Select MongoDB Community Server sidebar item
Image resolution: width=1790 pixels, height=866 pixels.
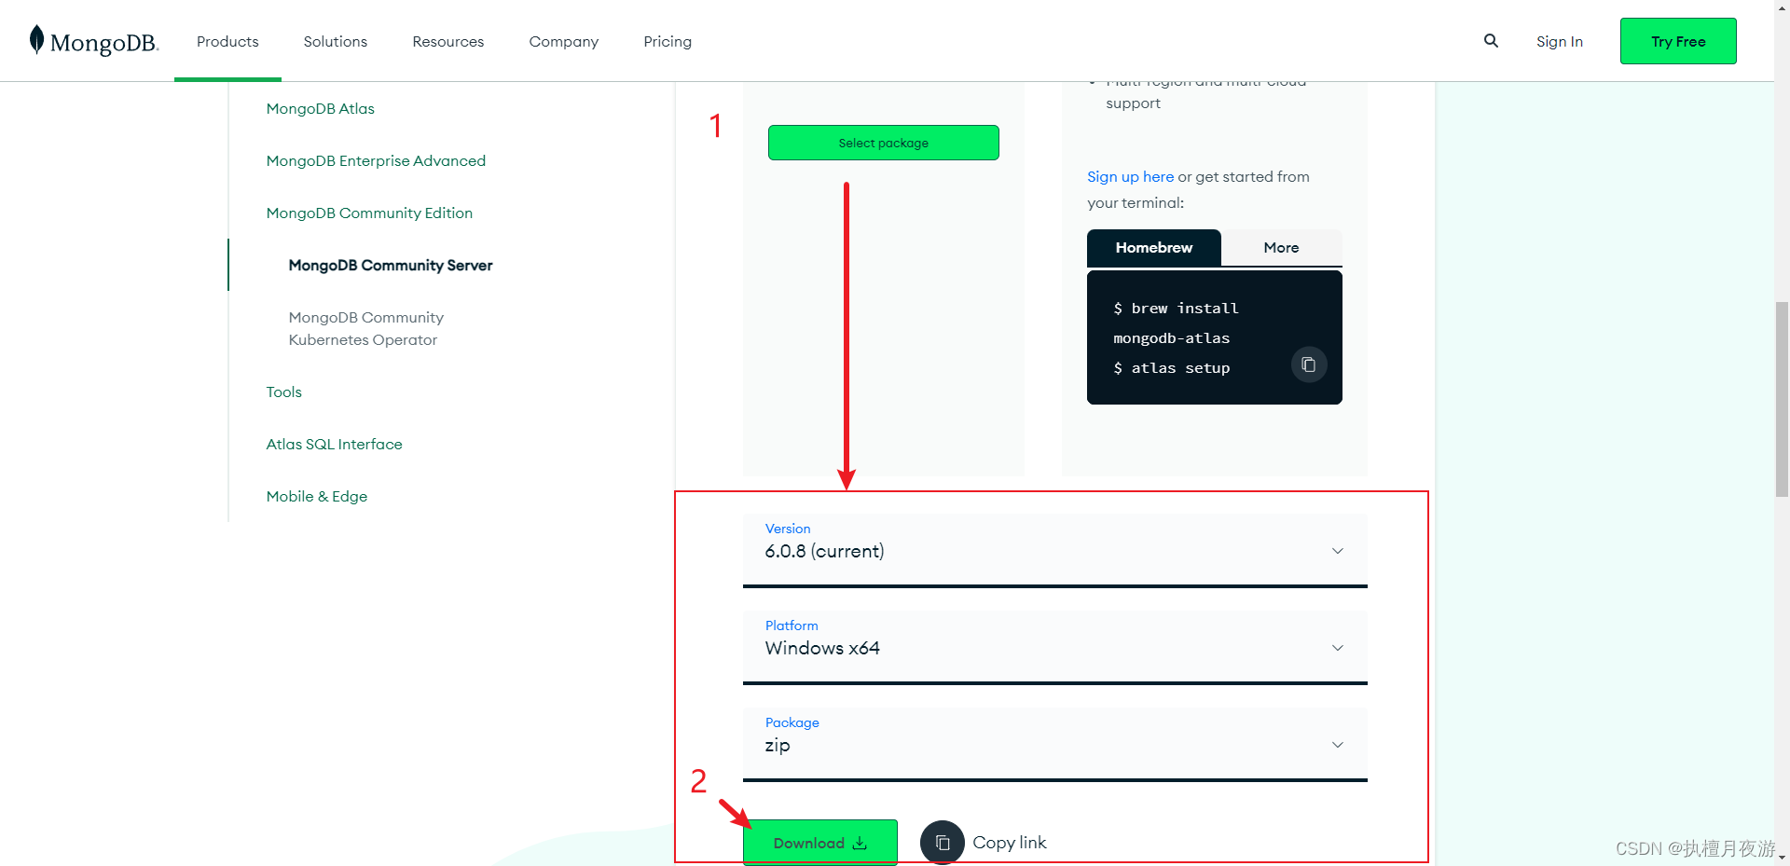tap(391, 265)
